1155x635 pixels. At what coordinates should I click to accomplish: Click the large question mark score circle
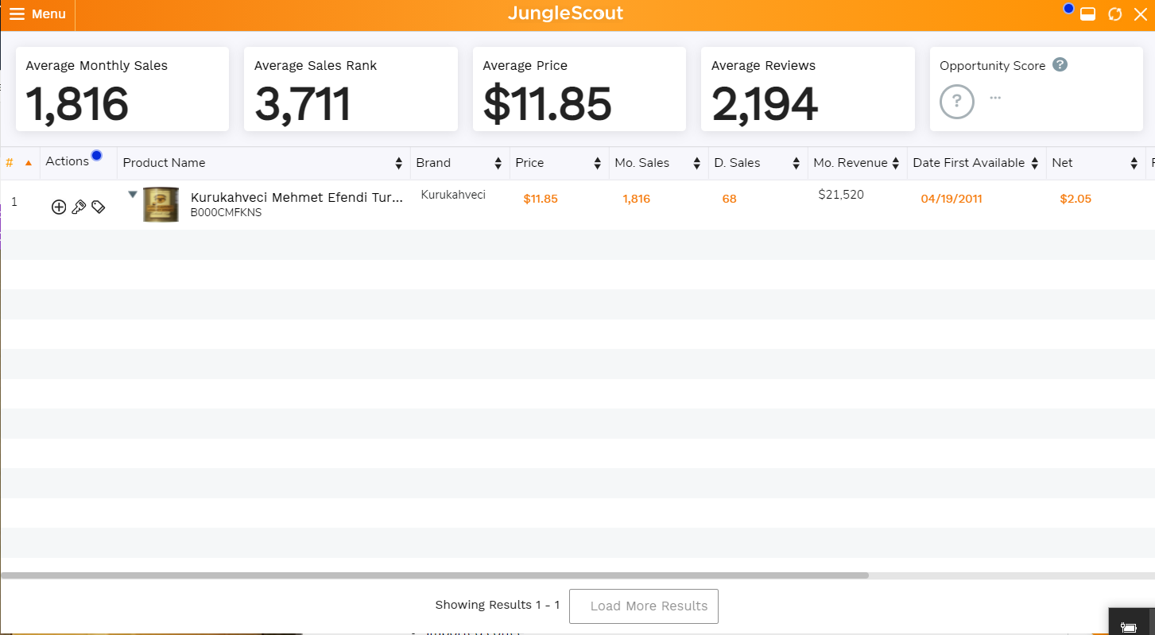[957, 102]
